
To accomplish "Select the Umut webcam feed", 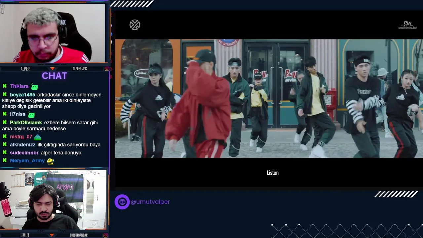I will [54, 200].
